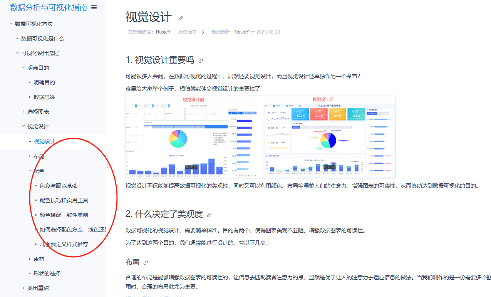Image resolution: width=491 pixels, height=297 pixels.
Task: Open the 数据可视化是什么 page
Action: click(x=43, y=39)
